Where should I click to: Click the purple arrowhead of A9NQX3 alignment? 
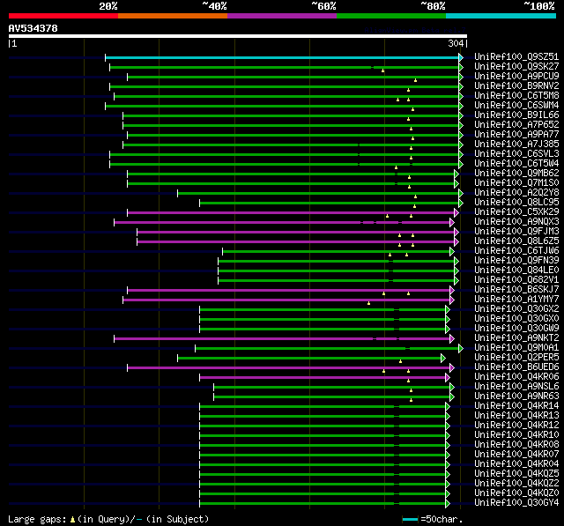tap(452, 223)
